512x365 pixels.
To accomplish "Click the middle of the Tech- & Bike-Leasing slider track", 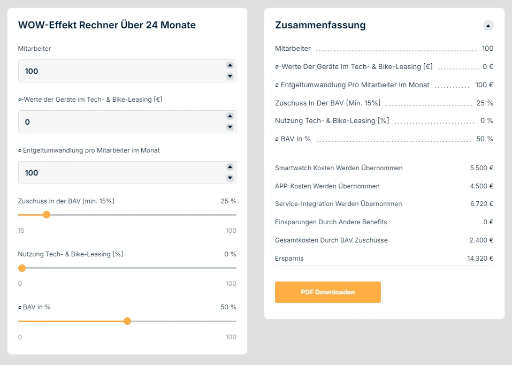I will click(x=127, y=268).
